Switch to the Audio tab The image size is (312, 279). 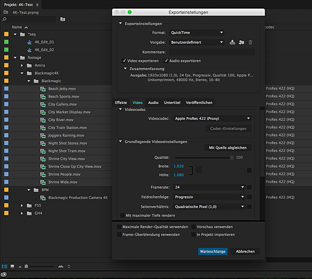pos(153,103)
